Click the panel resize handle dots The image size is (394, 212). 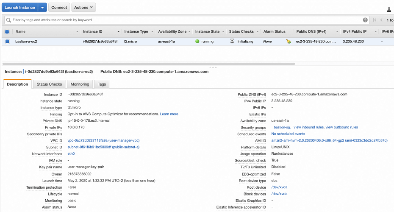coord(210,67)
